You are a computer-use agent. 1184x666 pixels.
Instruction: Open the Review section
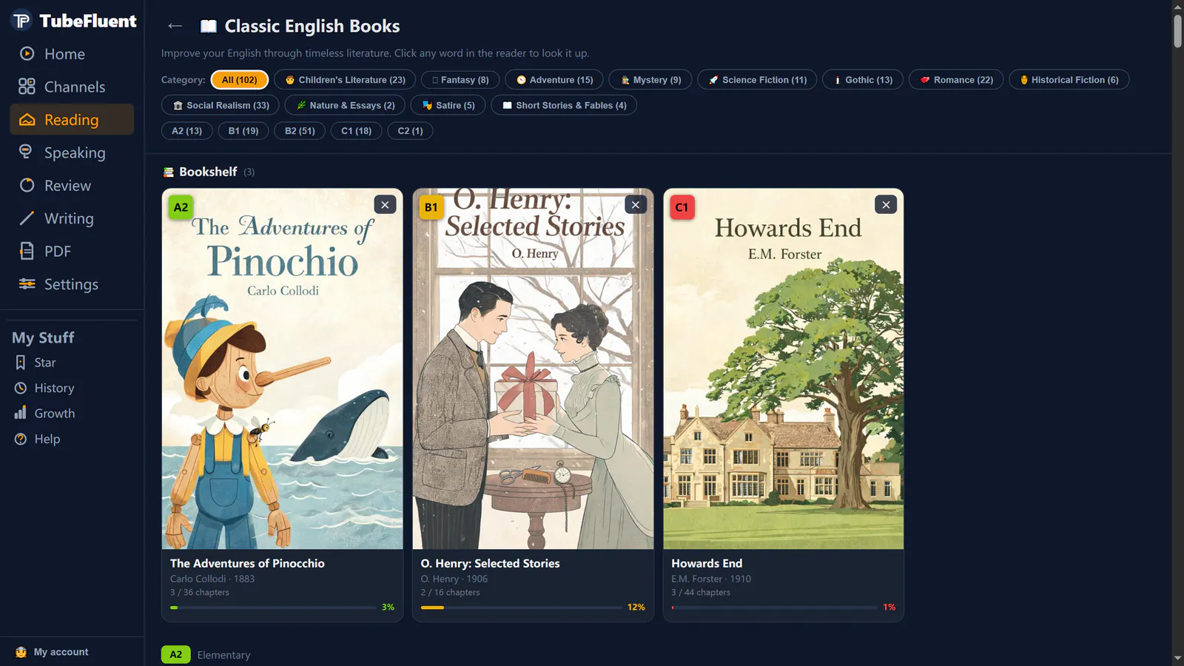(72, 185)
